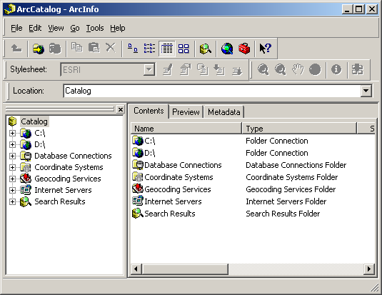The image size is (382, 295).
Task: Open the Edit menu
Action: [35, 28]
